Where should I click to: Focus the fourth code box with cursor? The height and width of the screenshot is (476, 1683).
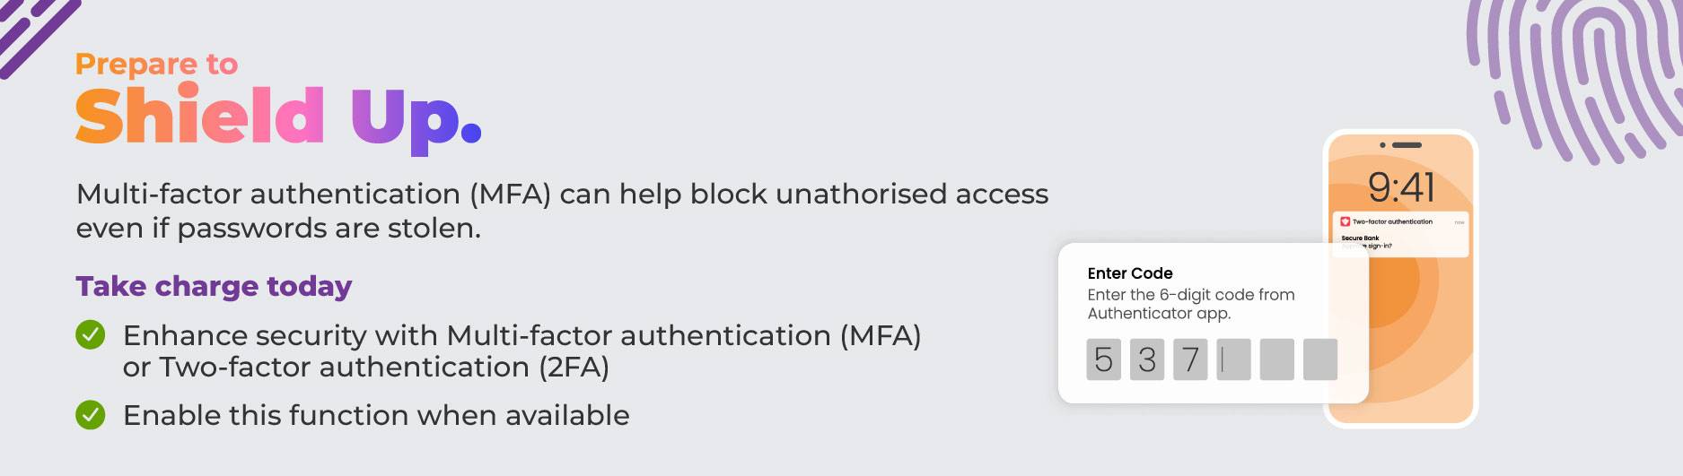(x=1233, y=359)
